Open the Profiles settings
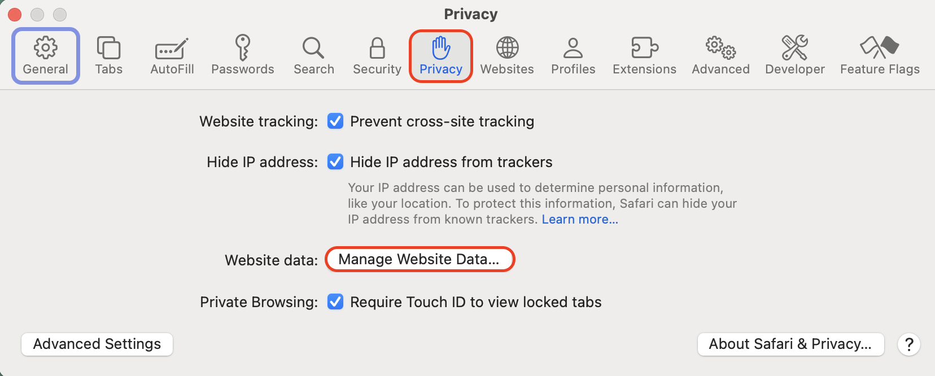The image size is (935, 376). pos(573,55)
